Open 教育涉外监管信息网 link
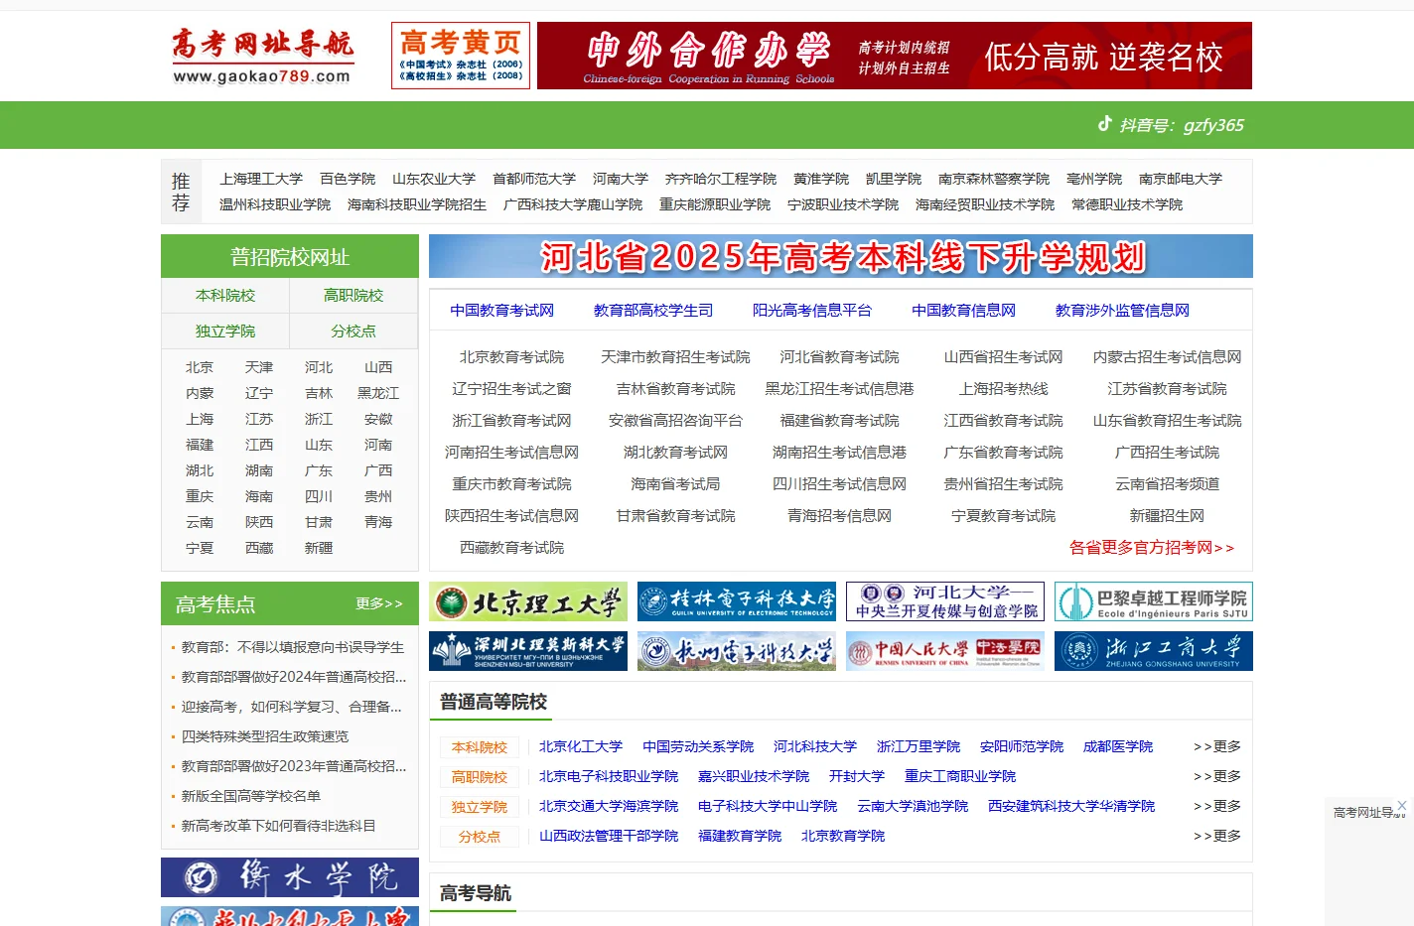Viewport: 1414px width, 926px height. 1122,311
